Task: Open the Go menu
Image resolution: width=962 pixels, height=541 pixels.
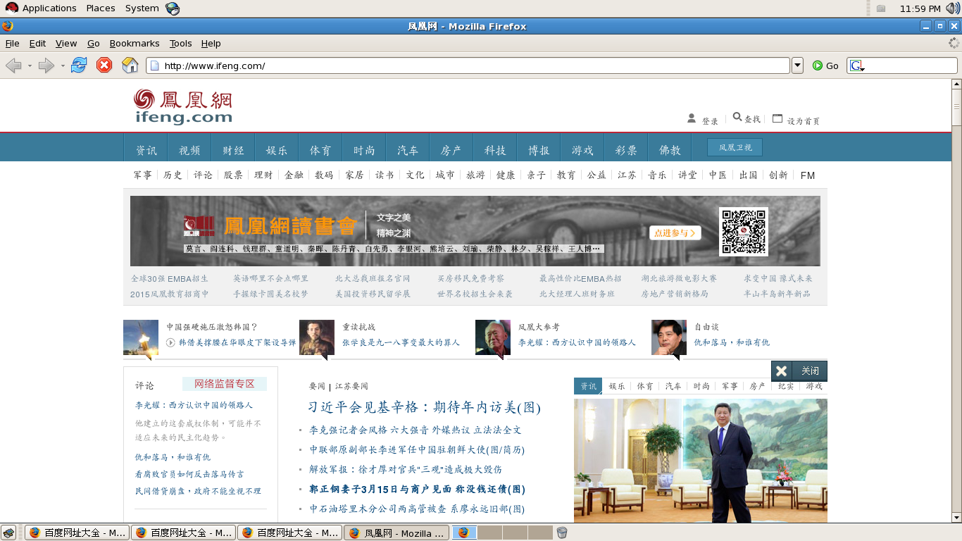Action: pos(94,43)
